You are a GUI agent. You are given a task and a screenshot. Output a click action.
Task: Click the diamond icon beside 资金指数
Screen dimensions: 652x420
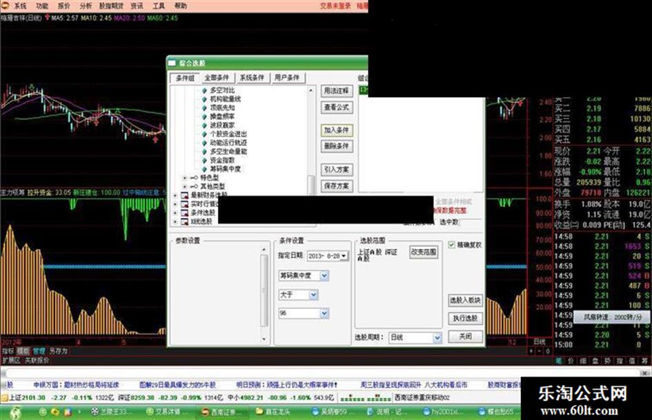[204, 160]
